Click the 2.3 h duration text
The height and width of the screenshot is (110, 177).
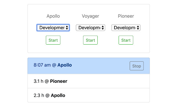39,95
